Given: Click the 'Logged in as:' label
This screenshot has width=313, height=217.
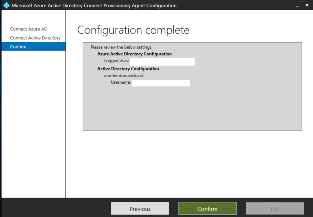Looking at the screenshot, I should [x=116, y=61].
